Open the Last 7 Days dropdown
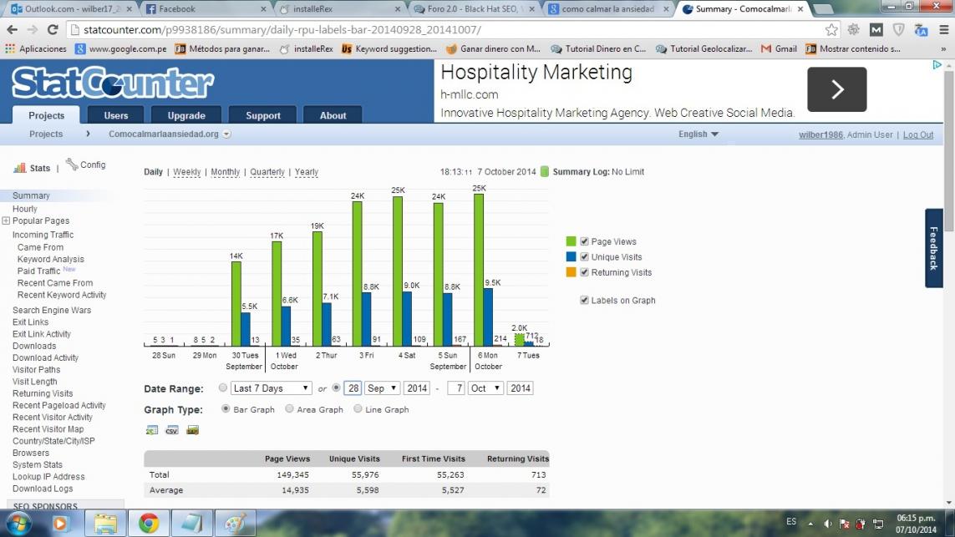Image resolution: width=955 pixels, height=537 pixels. (272, 388)
